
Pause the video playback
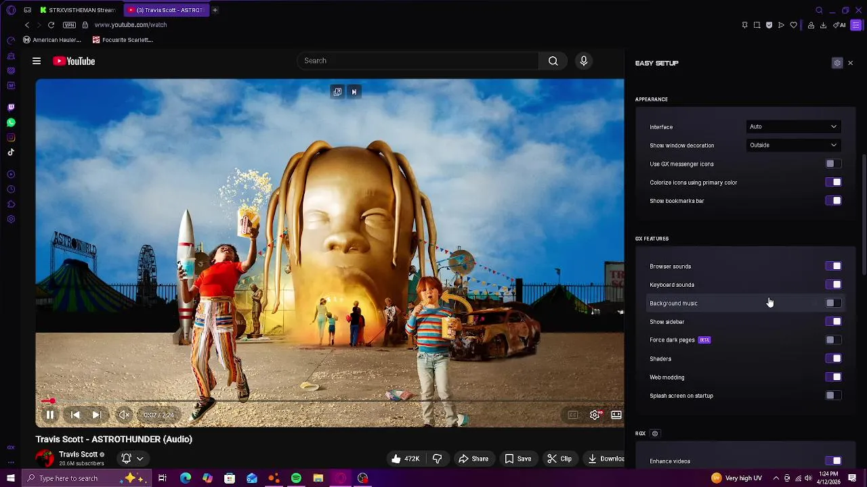49,415
